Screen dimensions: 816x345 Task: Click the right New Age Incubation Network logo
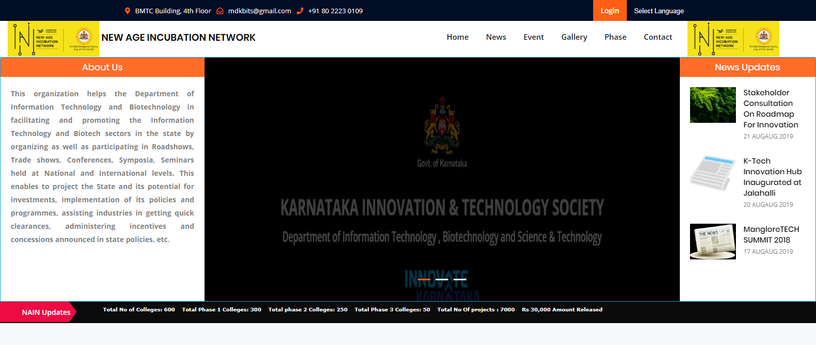(733, 39)
